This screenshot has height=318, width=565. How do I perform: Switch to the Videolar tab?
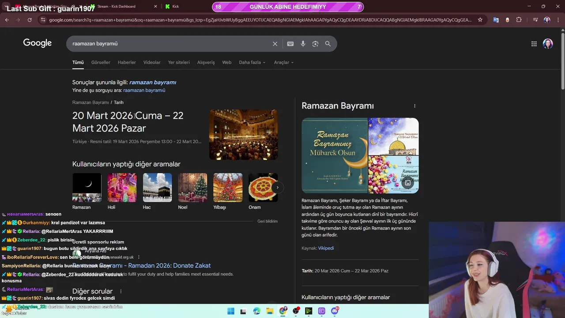pyautogui.click(x=152, y=62)
